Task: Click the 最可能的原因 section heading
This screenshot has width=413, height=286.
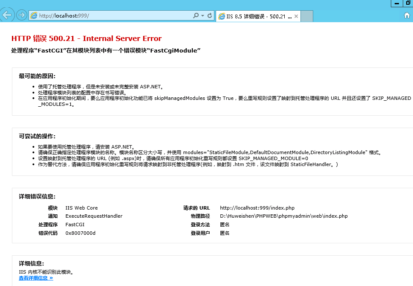Action: click(37, 76)
